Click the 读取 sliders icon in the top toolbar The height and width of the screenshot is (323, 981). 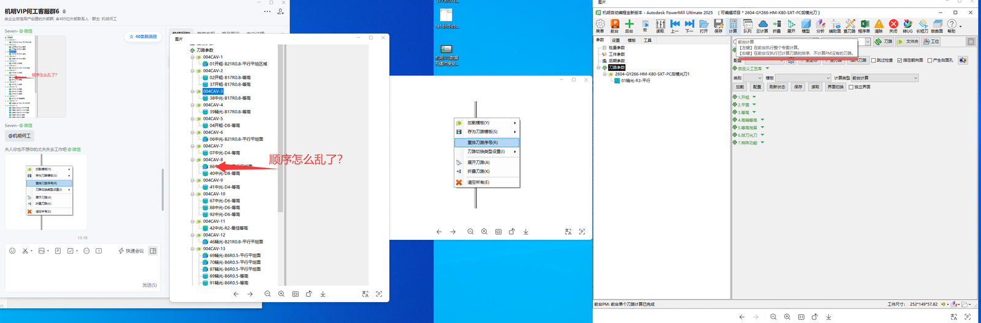[660, 26]
